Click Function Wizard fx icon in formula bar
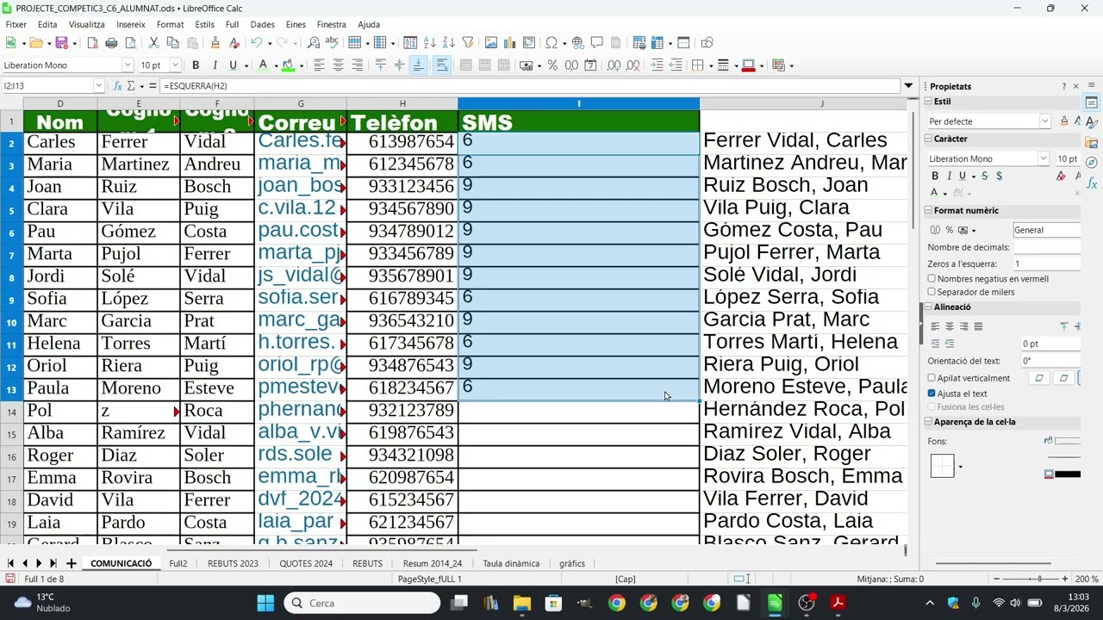This screenshot has width=1103, height=620. [117, 86]
